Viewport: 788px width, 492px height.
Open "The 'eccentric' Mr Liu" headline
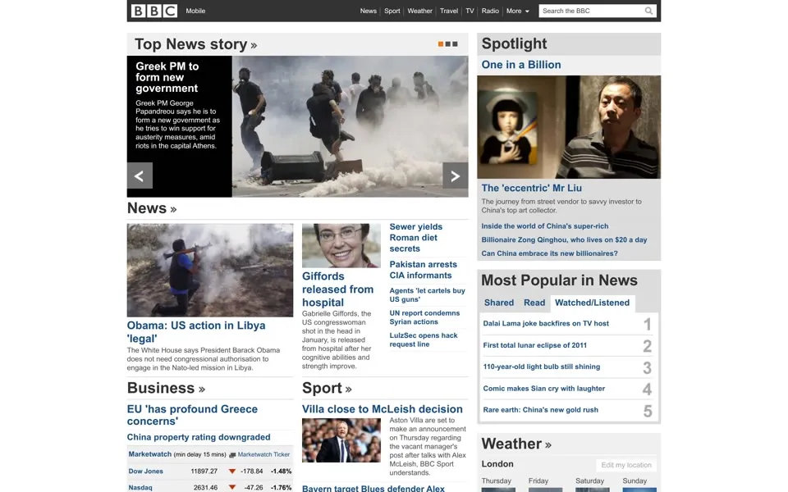(x=532, y=189)
